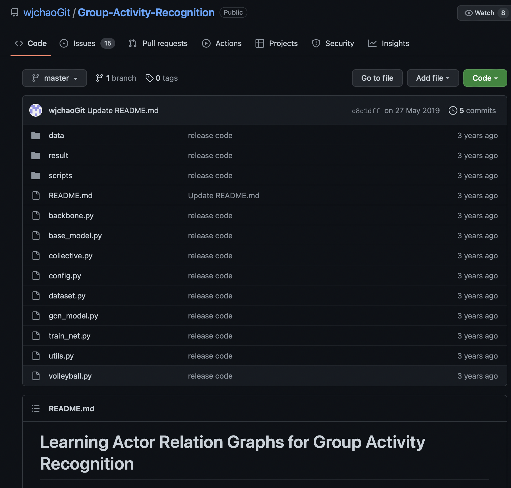Open the volleyball.py file
This screenshot has width=511, height=488.
point(70,376)
